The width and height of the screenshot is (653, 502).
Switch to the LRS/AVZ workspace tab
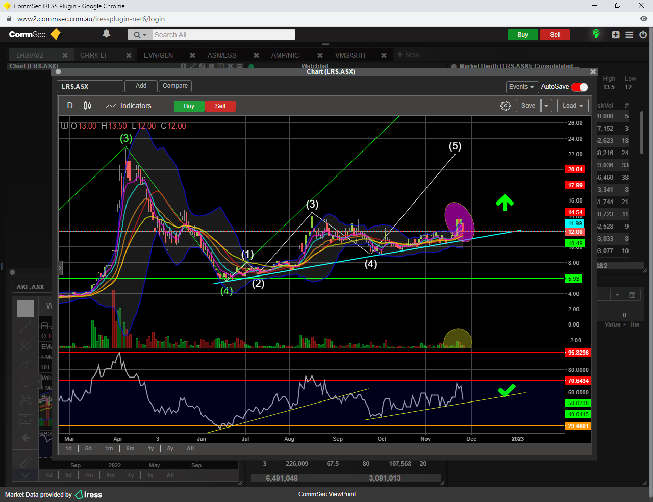(x=30, y=55)
